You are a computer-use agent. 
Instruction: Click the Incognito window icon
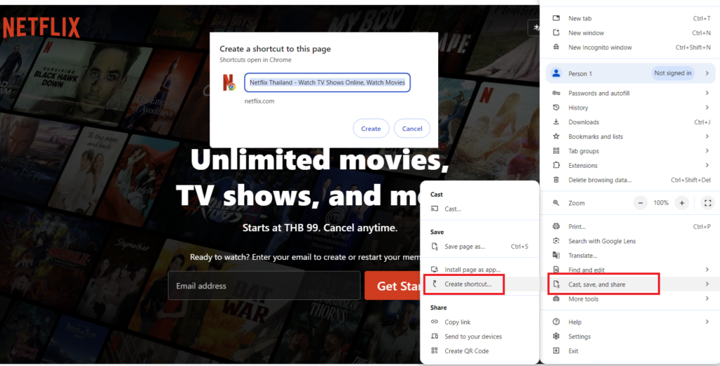tap(556, 47)
